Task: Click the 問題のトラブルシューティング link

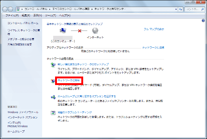Action: (x=75, y=112)
